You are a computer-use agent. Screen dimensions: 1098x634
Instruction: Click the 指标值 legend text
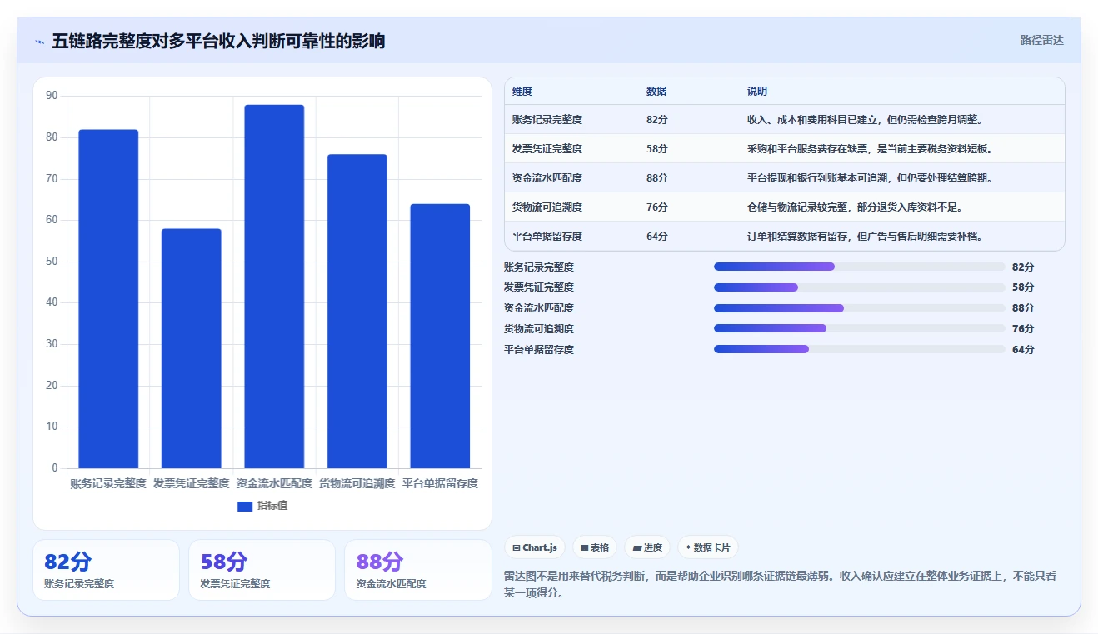click(272, 506)
